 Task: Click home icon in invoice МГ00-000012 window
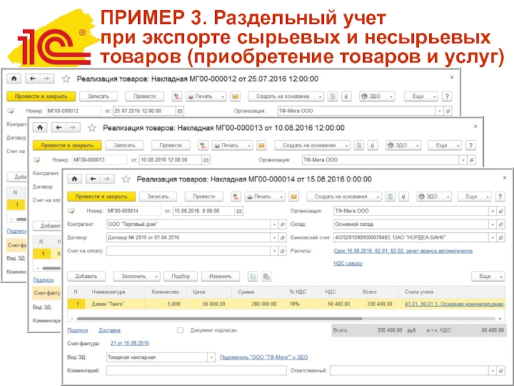(x=14, y=79)
